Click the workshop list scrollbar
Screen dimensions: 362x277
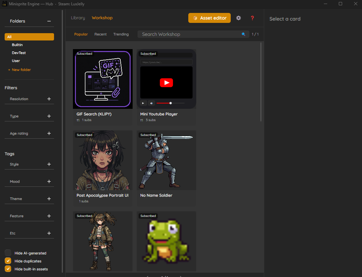coord(261,82)
